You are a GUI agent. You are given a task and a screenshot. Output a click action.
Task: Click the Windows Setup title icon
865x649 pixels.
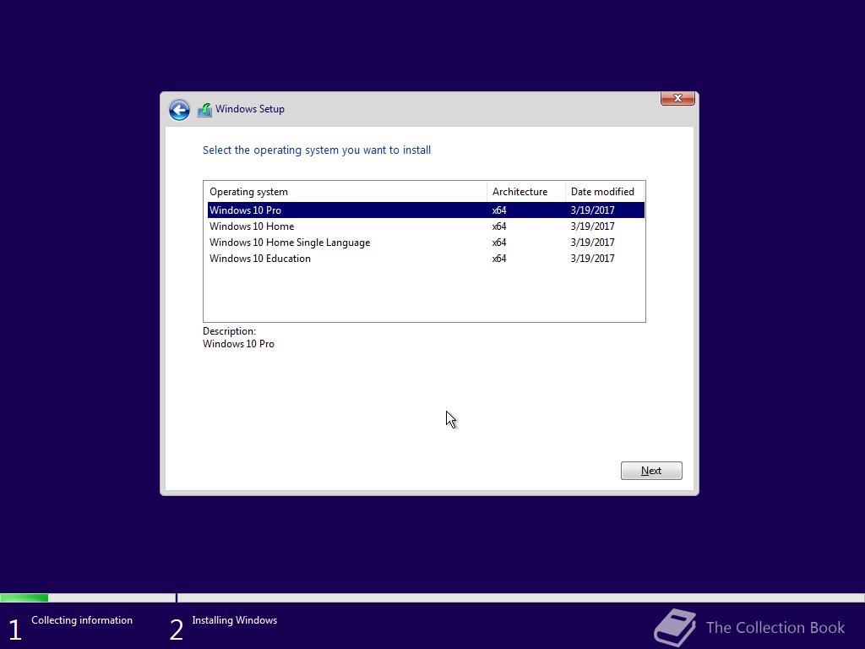point(204,110)
